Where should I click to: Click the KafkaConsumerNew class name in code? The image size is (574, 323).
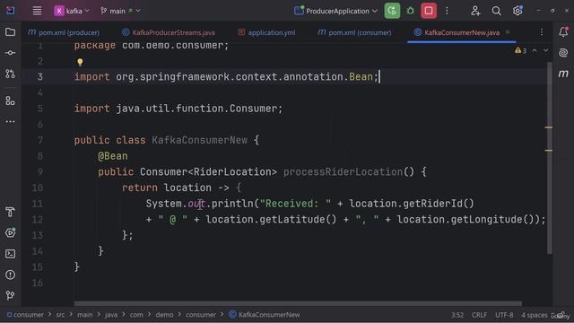point(199,140)
